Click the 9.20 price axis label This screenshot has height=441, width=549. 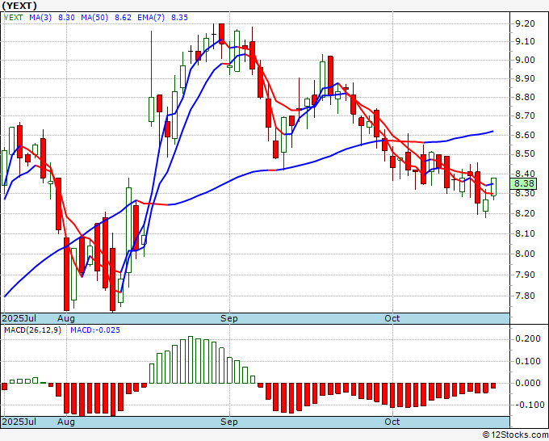tap(525, 23)
